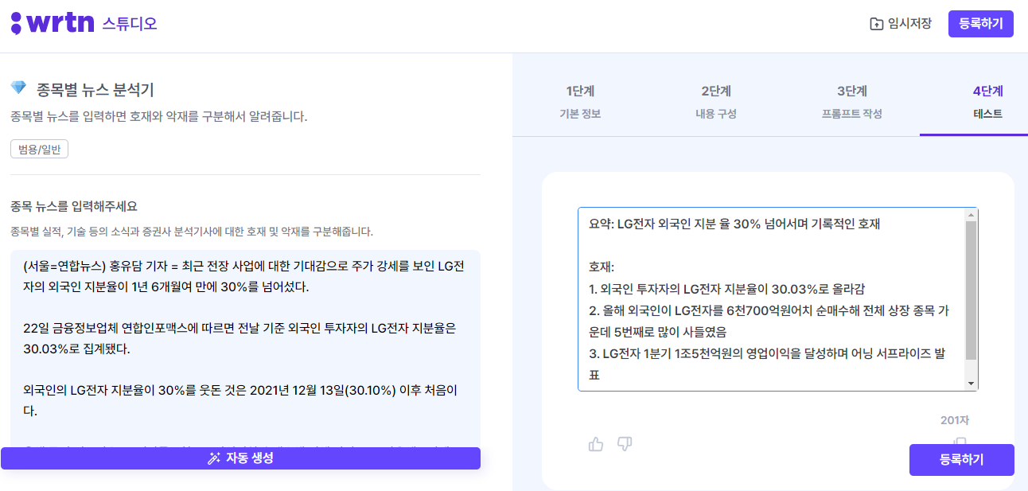This screenshot has width=1028, height=491.
Task: Click the thumbs down icon
Action: (x=625, y=444)
